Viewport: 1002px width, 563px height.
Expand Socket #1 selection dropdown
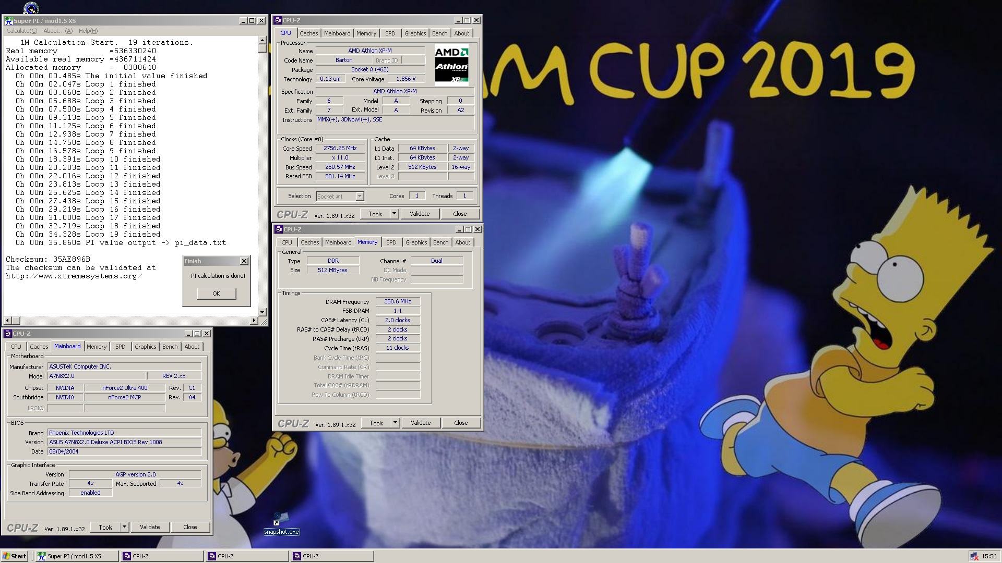click(360, 197)
